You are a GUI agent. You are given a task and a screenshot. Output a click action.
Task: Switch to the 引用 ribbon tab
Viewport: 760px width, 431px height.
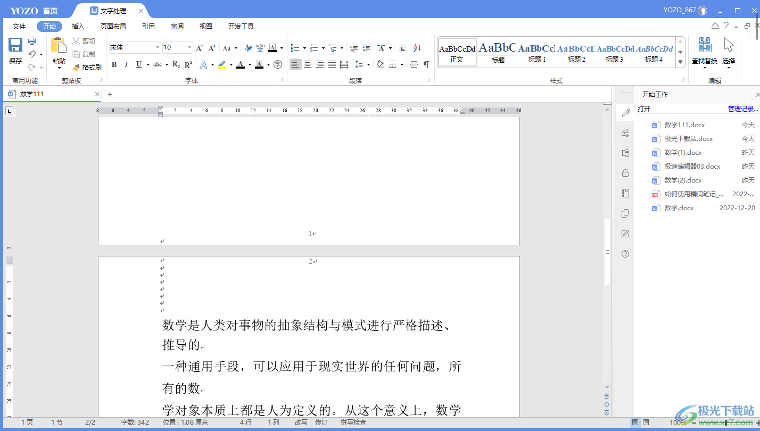(148, 27)
